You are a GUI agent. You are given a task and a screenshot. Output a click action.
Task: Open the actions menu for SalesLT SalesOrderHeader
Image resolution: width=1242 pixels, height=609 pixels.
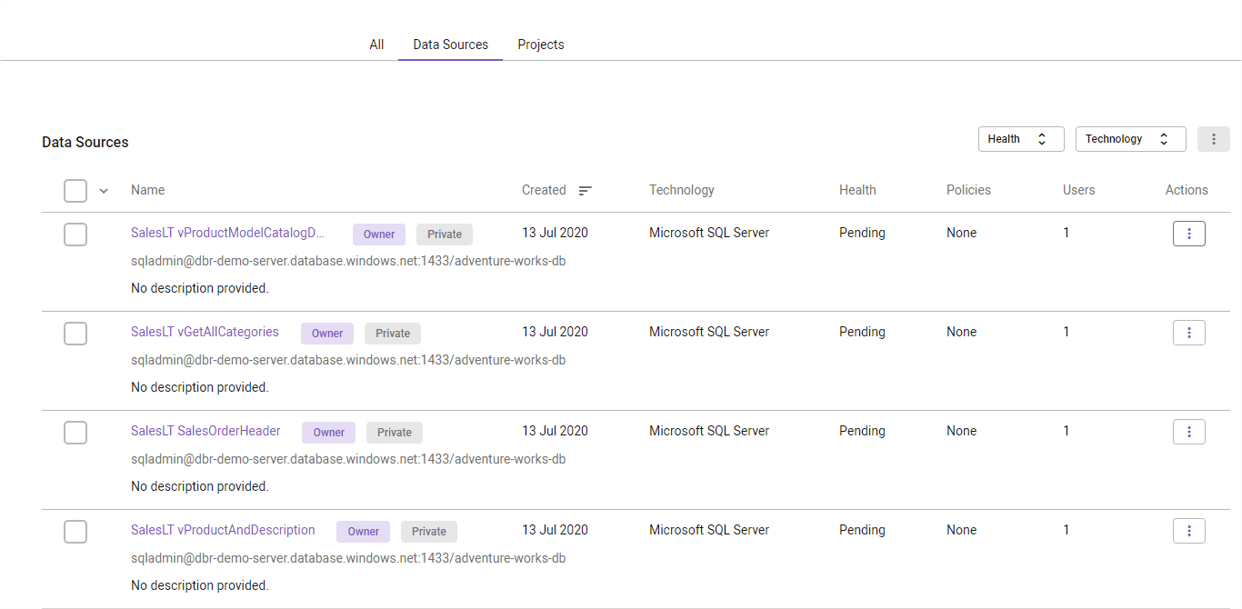pos(1189,432)
